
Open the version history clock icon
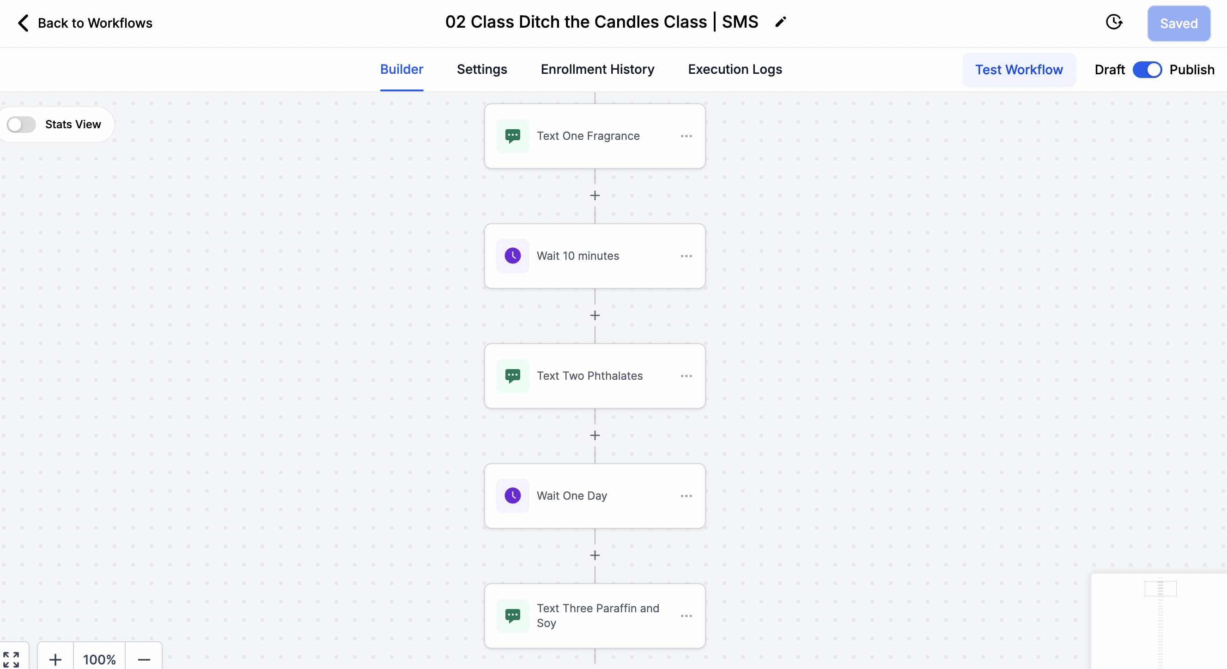click(1114, 22)
